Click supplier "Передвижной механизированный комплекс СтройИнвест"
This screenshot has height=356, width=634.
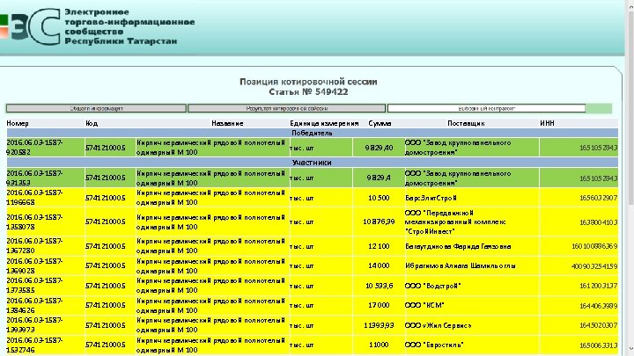[455, 222]
